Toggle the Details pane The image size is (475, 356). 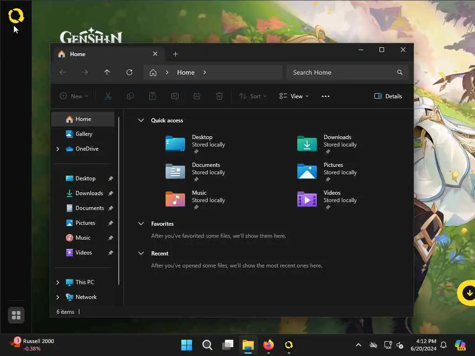point(388,96)
